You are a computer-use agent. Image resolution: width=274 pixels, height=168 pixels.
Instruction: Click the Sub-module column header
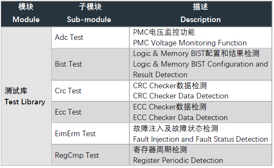click(x=89, y=14)
